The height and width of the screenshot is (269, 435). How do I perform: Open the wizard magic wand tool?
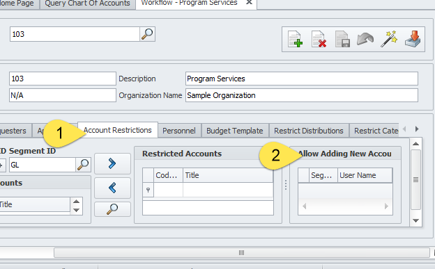coord(389,39)
